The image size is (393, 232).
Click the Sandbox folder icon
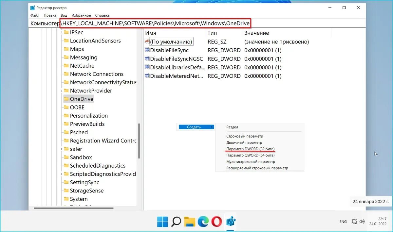pyautogui.click(x=66, y=157)
